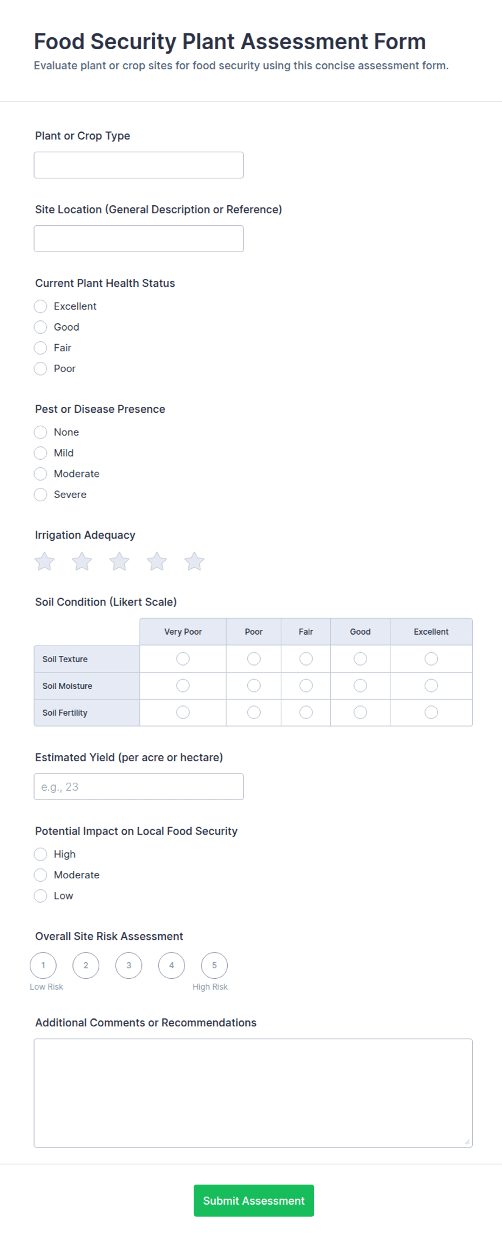The image size is (502, 1243).
Task: Pick risk rating circle 3
Action: pyautogui.click(x=128, y=965)
